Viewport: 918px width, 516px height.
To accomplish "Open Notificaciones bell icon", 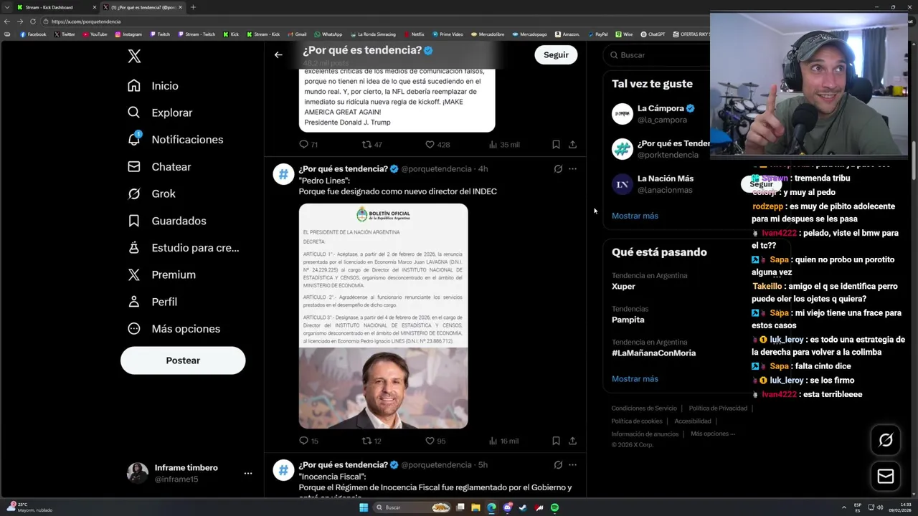I will pos(134,139).
